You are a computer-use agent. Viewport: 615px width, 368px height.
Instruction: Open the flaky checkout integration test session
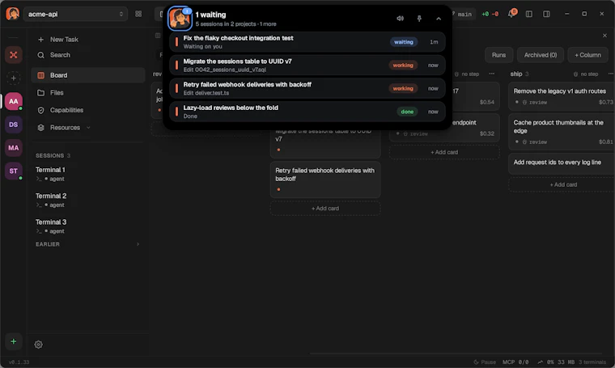tap(307, 42)
